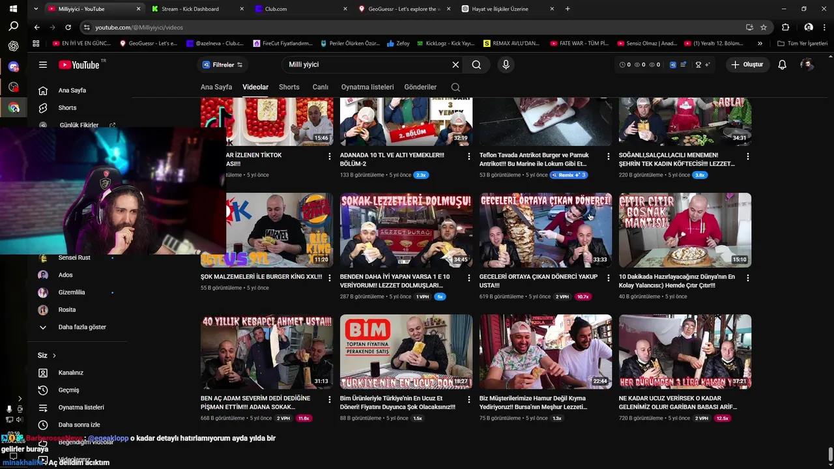This screenshot has width=834, height=469.
Task: Open the Chrome tab search dropdown arrow
Action: click(x=36, y=9)
